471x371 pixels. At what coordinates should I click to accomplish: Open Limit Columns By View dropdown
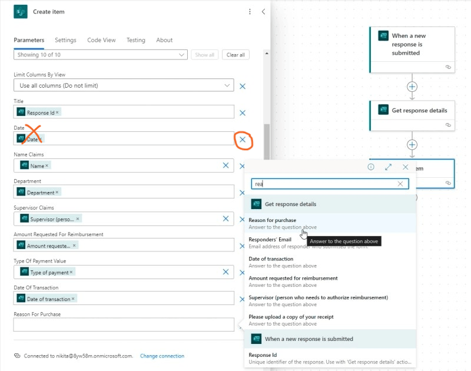tap(124, 85)
